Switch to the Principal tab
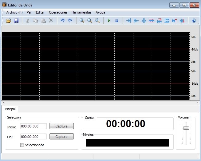Viewport: 201px width, 161px height. click(x=10, y=109)
